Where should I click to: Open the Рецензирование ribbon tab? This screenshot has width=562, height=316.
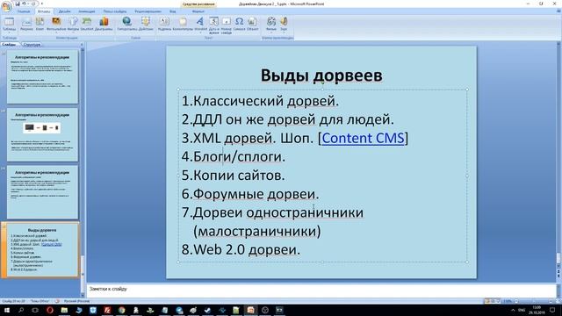tap(148, 11)
